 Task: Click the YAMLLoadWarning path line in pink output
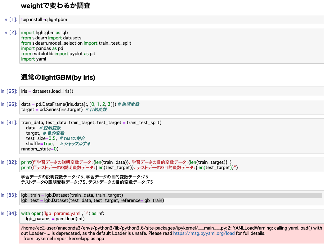(x=172, y=228)
